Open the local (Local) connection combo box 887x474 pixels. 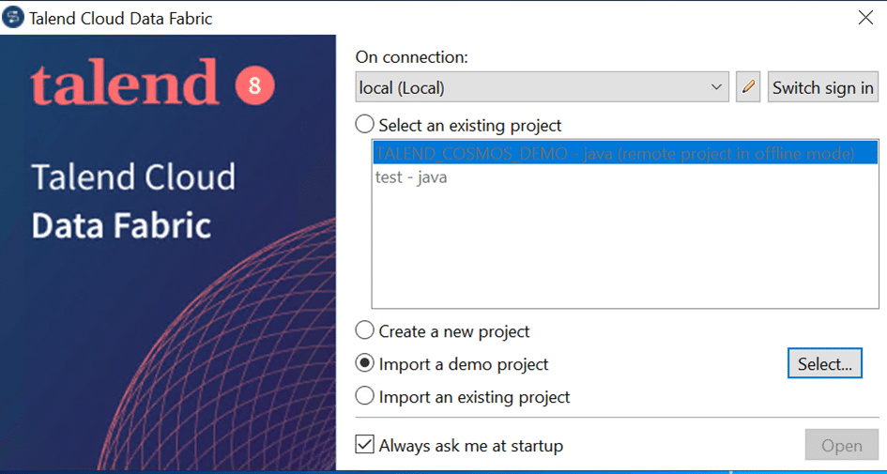tap(542, 87)
